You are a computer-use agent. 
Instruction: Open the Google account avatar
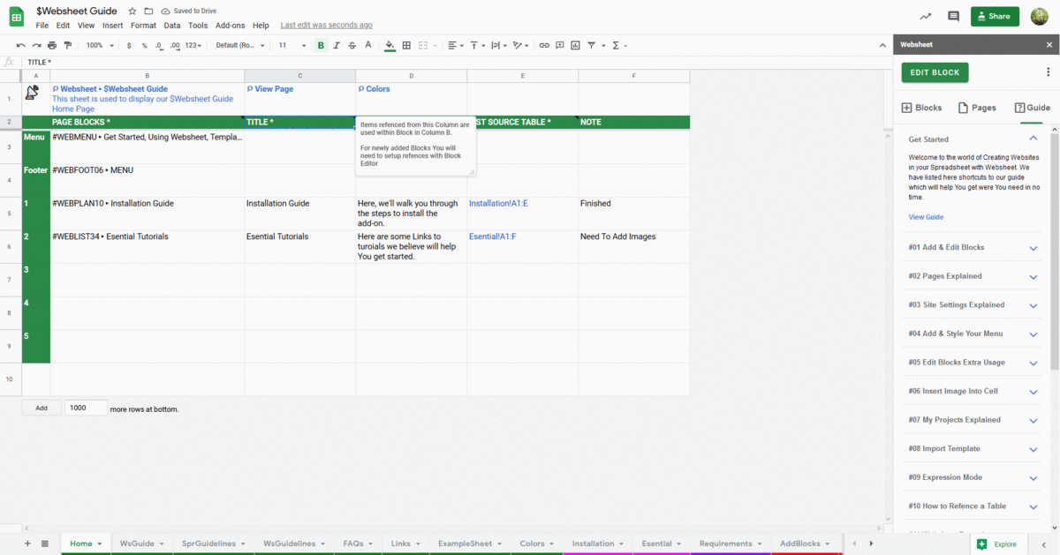[x=1040, y=16]
